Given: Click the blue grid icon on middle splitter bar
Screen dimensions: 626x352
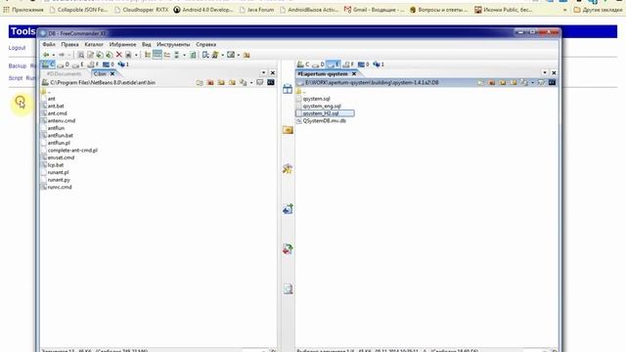Looking at the screenshot, I should 288,89.
